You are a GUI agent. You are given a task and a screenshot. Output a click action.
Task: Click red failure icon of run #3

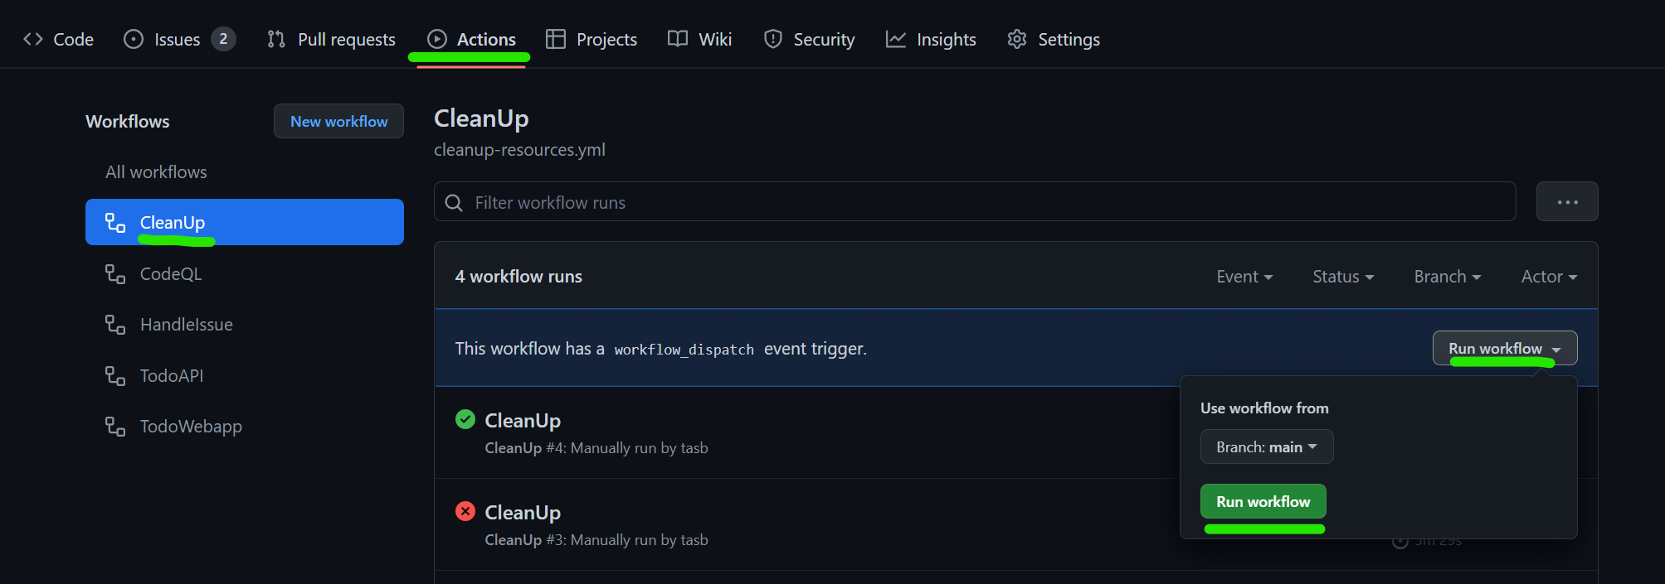[x=465, y=511]
